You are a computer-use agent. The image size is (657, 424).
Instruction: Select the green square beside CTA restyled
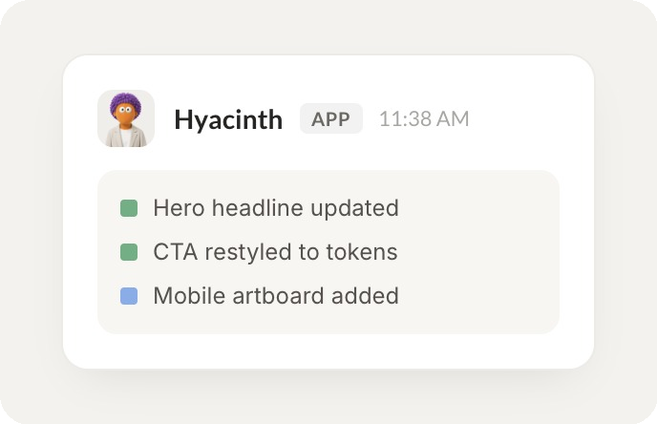pos(129,252)
